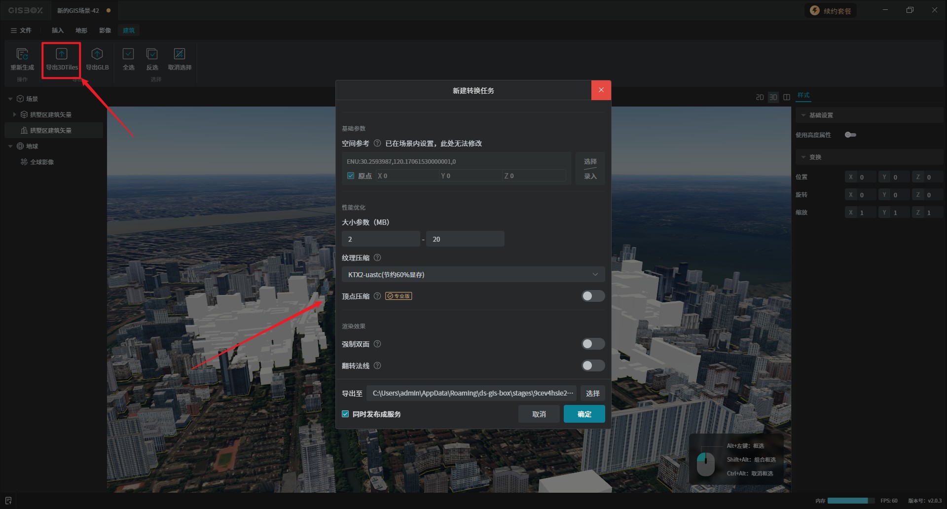Viewport: 947px width, 509px height.
Task: Click the 反选 invert selection icon
Action: (x=152, y=54)
